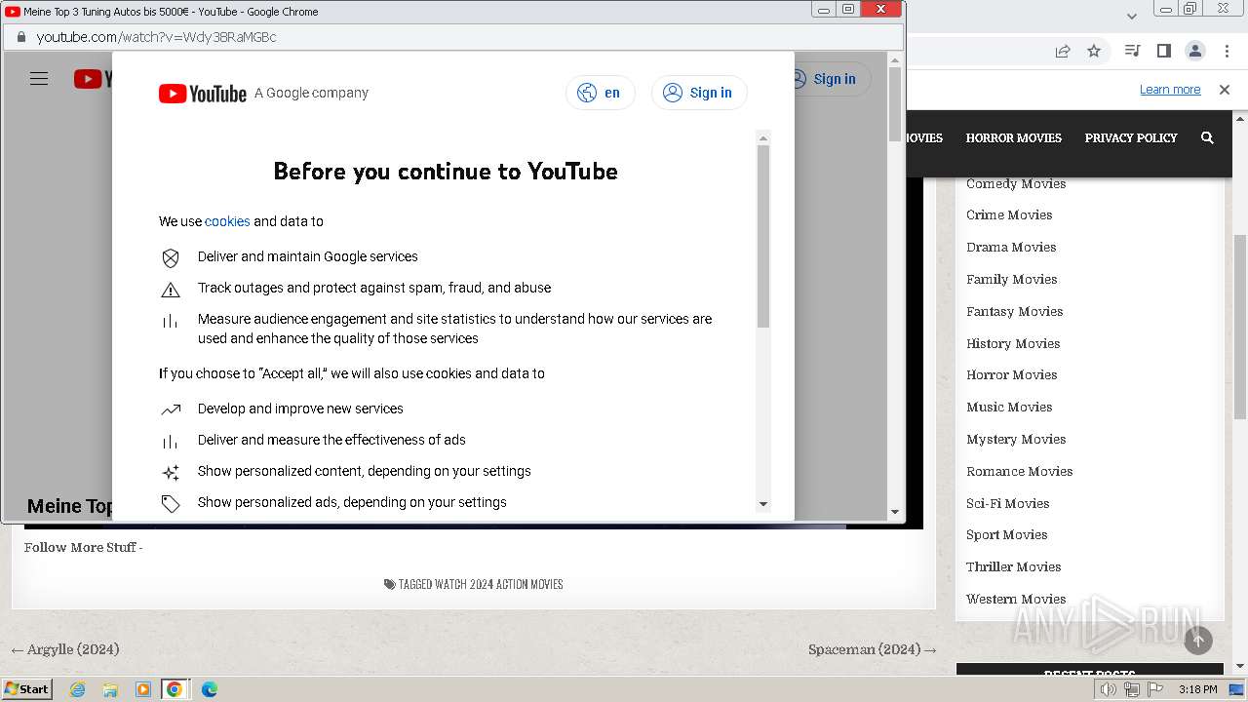The height and width of the screenshot is (702, 1248).
Task: Share this page from background Chrome toolbar
Action: point(1063,51)
